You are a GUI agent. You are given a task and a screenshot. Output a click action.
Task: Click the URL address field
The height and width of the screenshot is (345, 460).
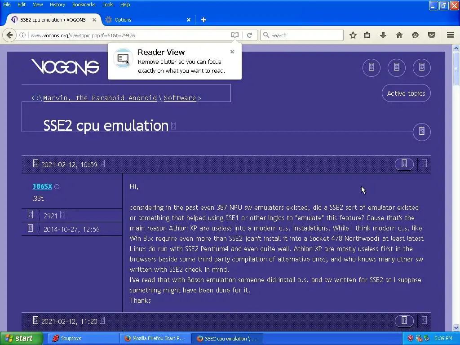point(129,35)
